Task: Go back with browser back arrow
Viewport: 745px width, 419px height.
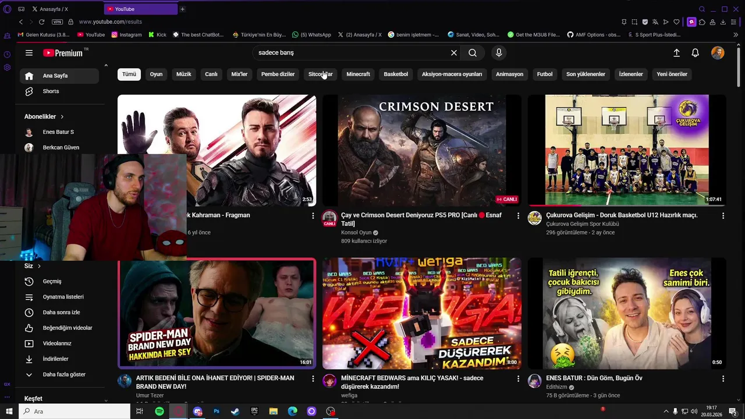Action: click(21, 22)
